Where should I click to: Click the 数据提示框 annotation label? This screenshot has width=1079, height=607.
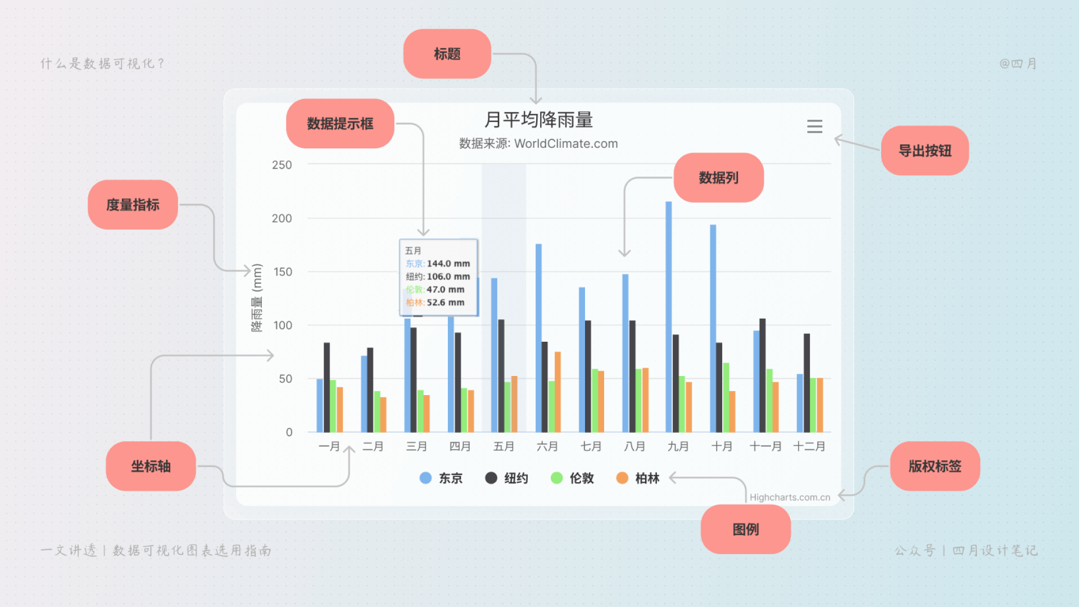[340, 124]
